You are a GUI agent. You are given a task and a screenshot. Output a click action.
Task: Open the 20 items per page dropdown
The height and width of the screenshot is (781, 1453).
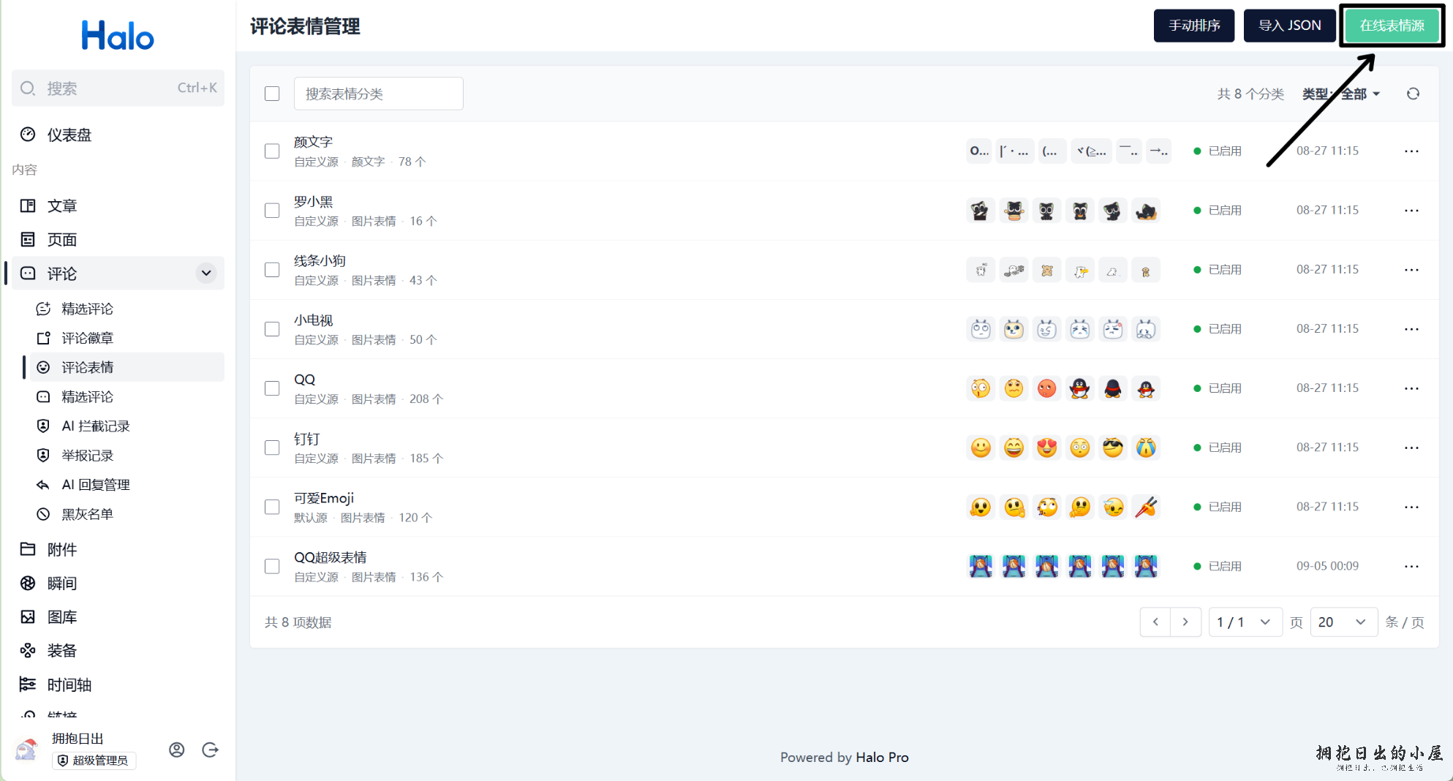(1343, 622)
